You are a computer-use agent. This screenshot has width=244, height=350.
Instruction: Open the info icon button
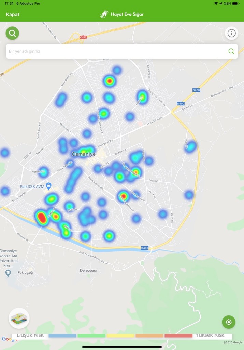[x=231, y=33]
